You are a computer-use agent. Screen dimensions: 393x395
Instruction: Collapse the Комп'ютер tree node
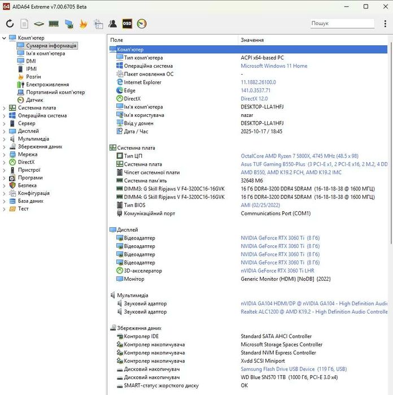(x=4, y=38)
